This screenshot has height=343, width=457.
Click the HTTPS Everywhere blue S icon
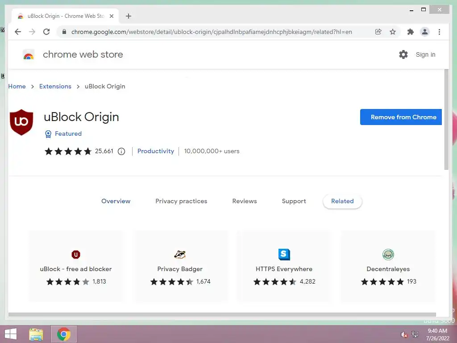pyautogui.click(x=284, y=254)
